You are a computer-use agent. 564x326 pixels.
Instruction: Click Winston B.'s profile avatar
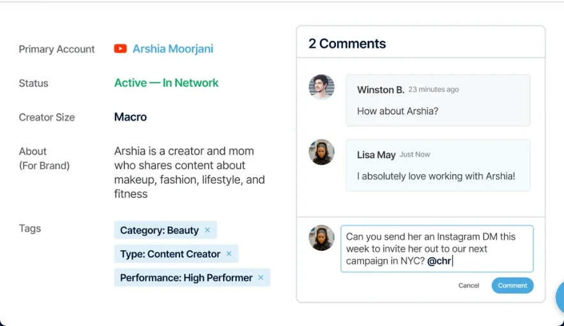(x=321, y=87)
